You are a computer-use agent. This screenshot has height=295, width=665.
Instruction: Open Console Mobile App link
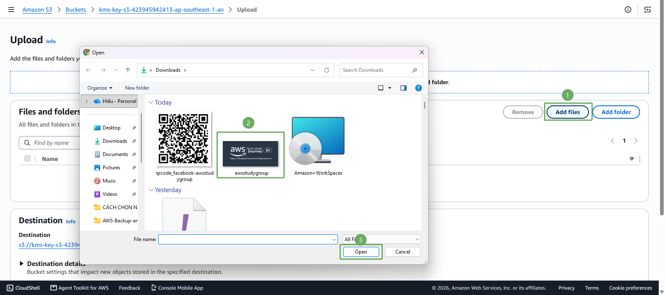tap(177, 288)
